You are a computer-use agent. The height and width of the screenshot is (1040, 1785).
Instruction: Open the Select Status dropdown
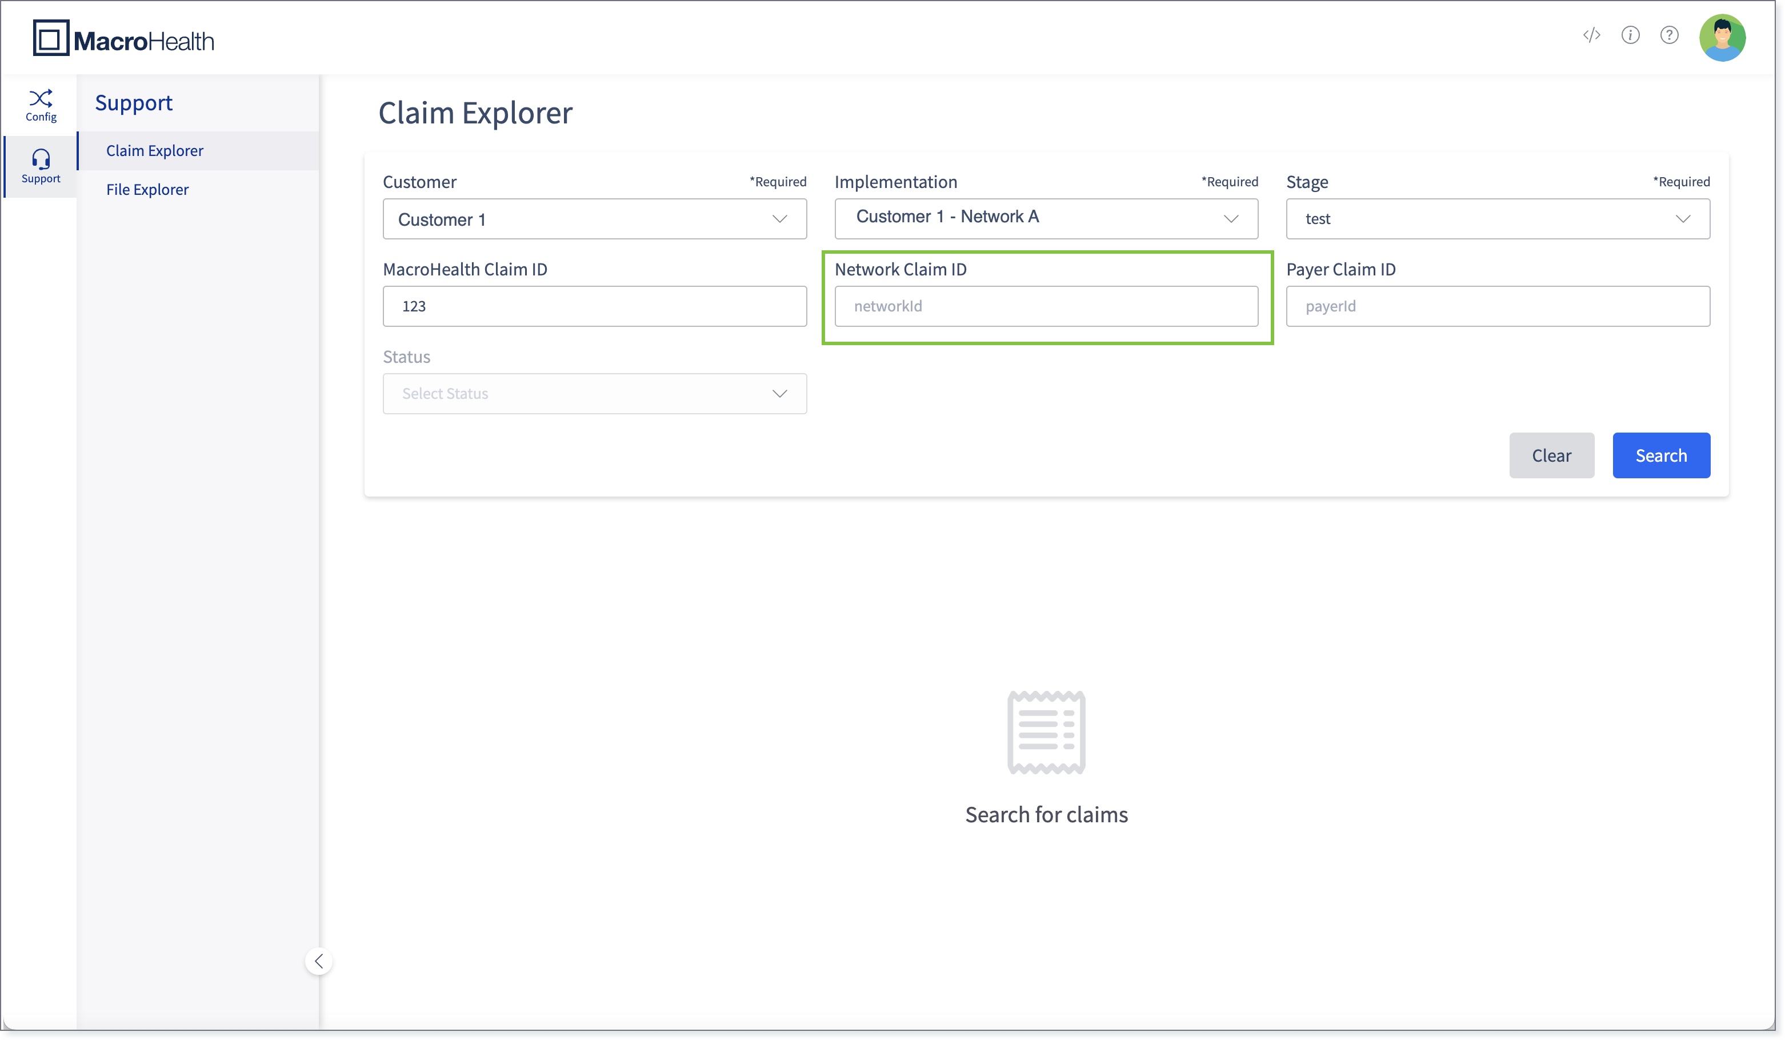coord(594,393)
